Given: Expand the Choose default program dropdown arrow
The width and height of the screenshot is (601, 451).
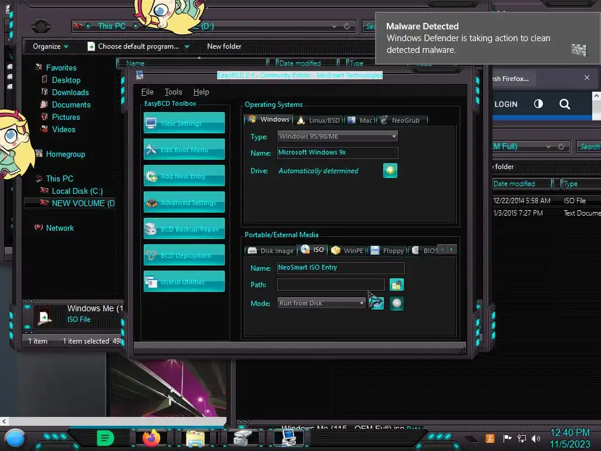Looking at the screenshot, I should [x=187, y=46].
